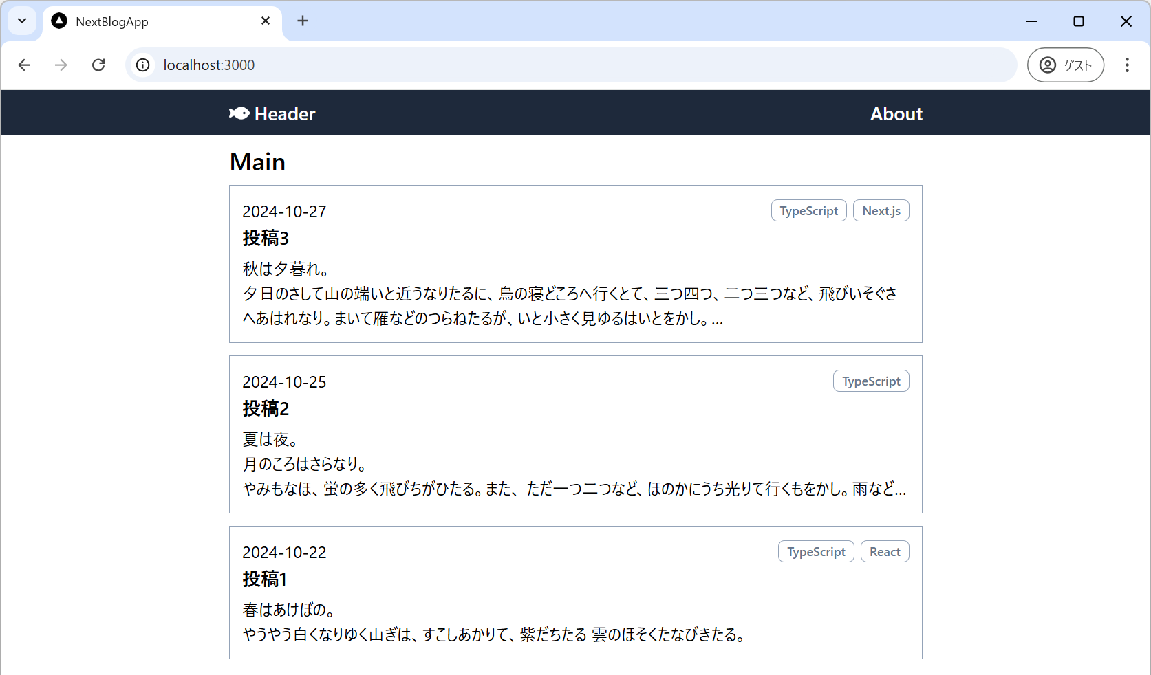Screen dimensions: 1151x675
Task: Click the browser back arrow
Action: pyautogui.click(x=25, y=65)
